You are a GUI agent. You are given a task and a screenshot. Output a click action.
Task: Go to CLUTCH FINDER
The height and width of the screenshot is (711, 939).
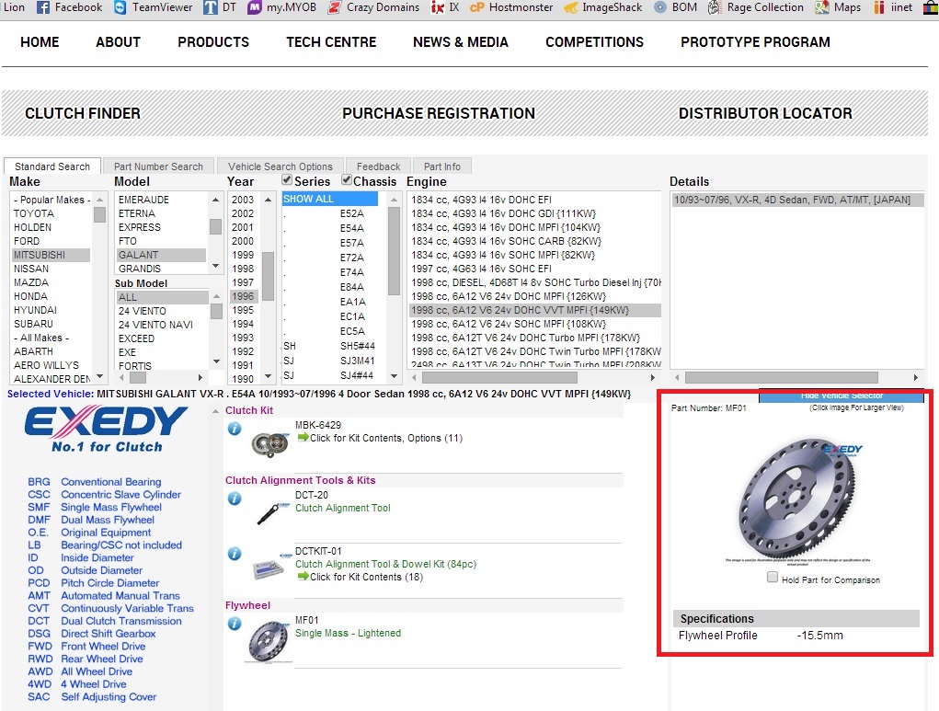[83, 113]
